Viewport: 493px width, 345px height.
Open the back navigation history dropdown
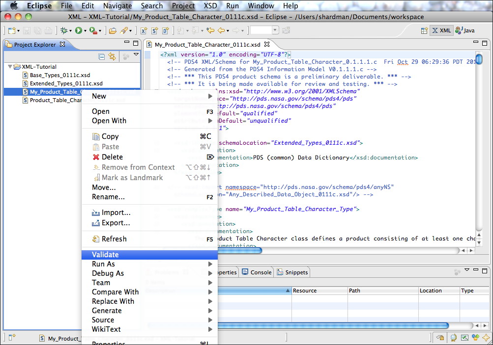pos(228,31)
